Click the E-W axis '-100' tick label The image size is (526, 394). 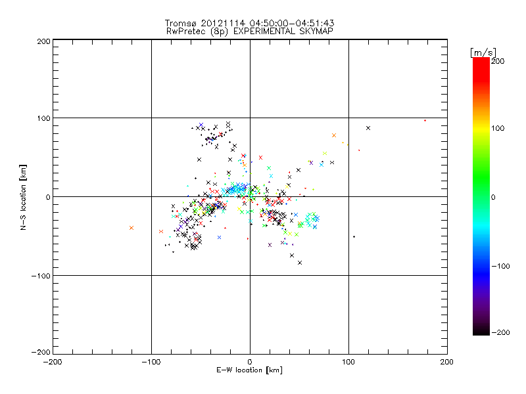coord(151,362)
